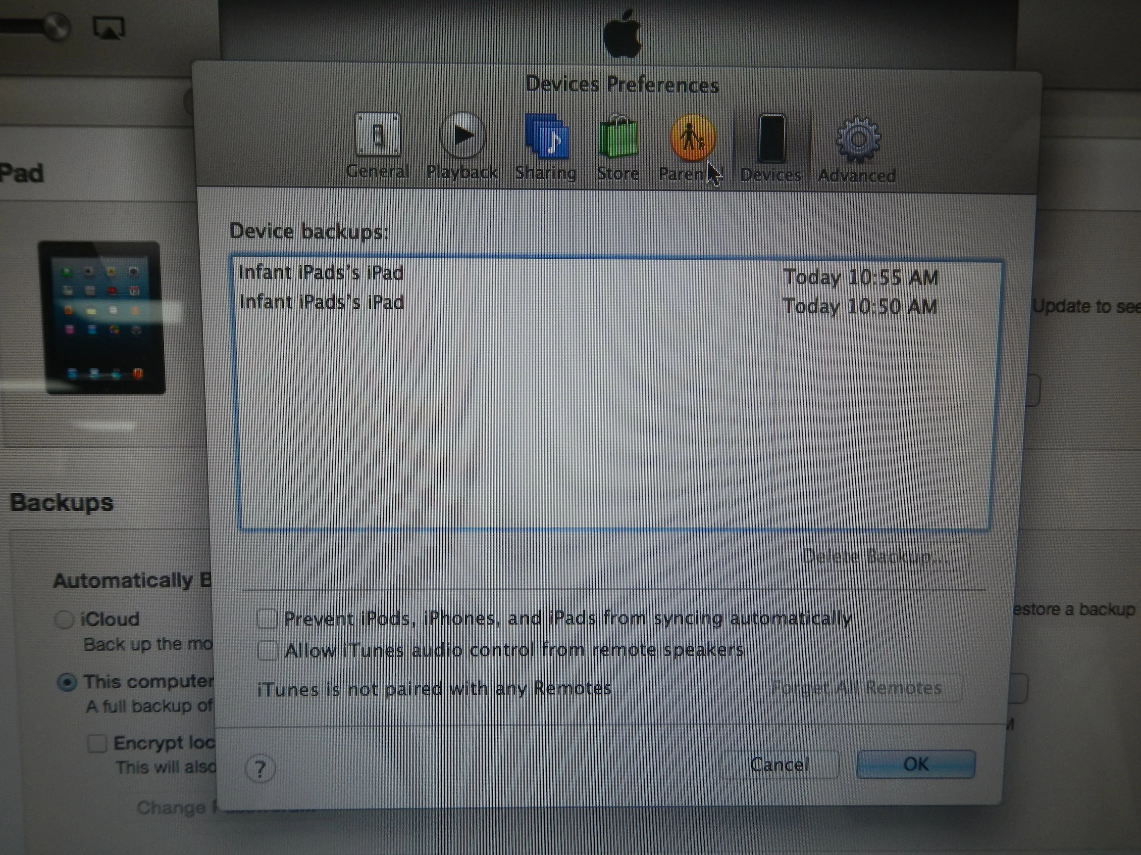Click the help question mark button
1141x855 pixels.
point(260,769)
